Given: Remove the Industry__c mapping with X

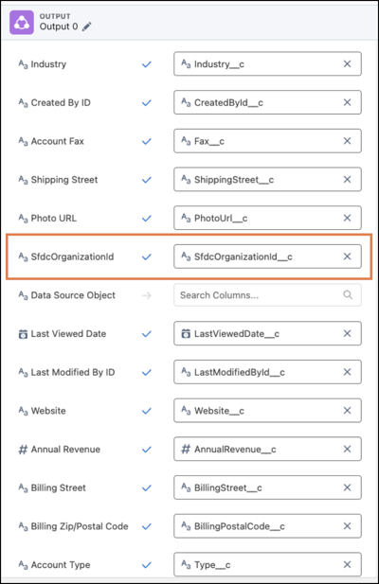Looking at the screenshot, I should tap(347, 64).
